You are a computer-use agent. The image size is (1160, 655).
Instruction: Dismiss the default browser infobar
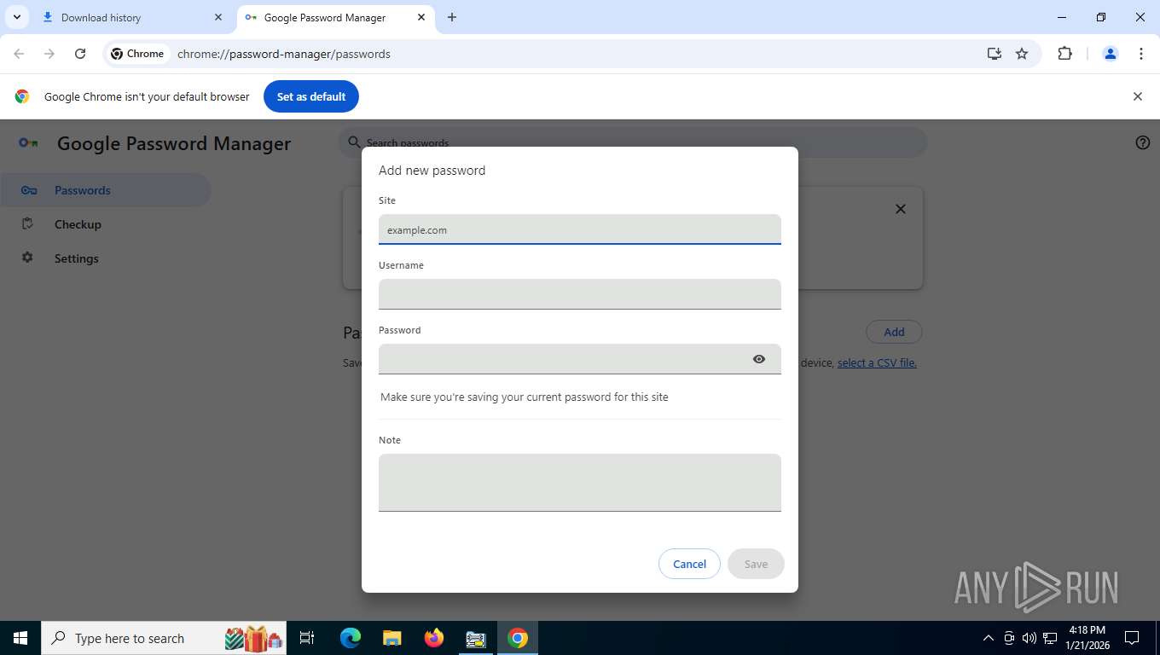[1137, 96]
